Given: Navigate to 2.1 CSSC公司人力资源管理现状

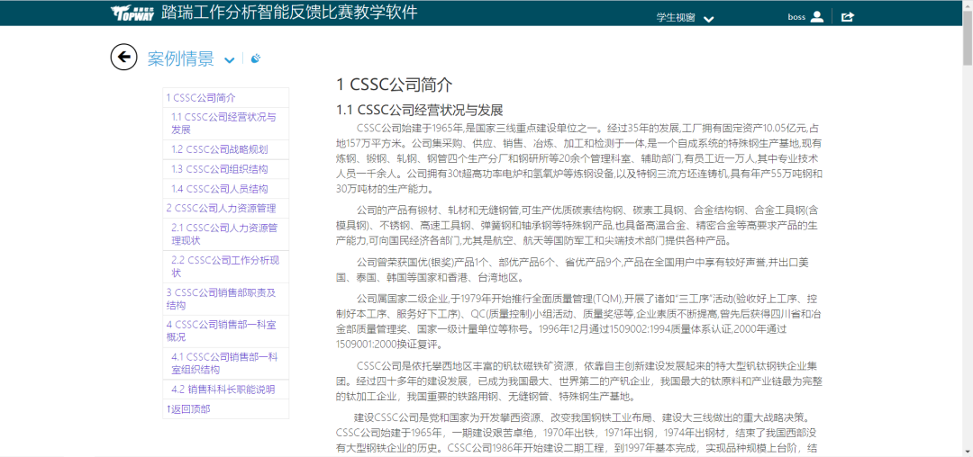Looking at the screenshot, I should pyautogui.click(x=224, y=234).
